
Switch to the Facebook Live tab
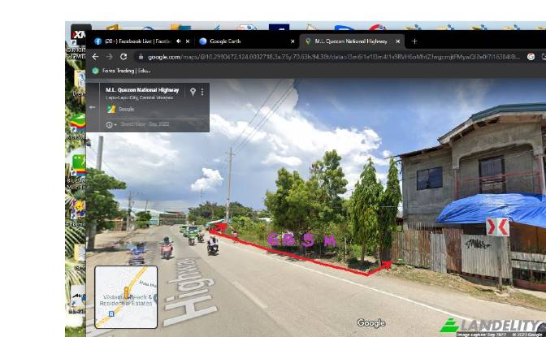pyautogui.click(x=134, y=41)
